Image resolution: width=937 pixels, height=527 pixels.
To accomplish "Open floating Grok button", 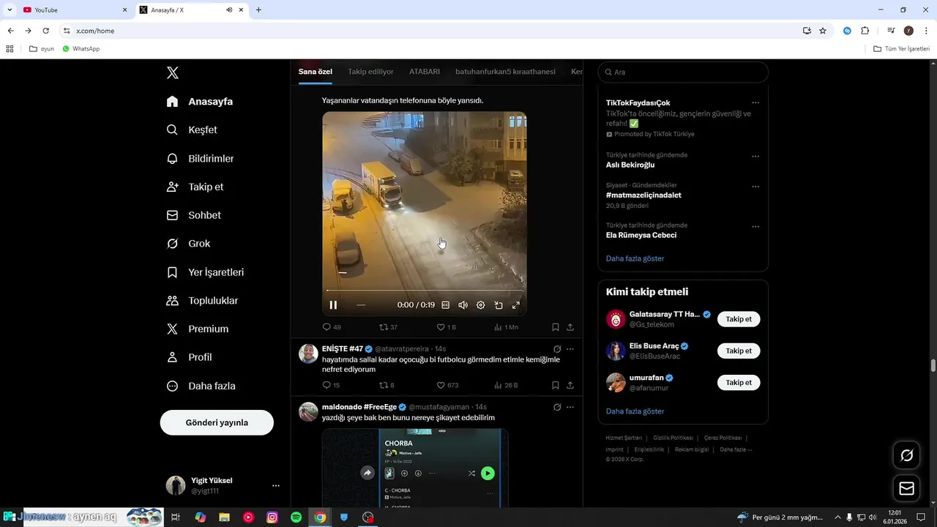I will [x=906, y=455].
